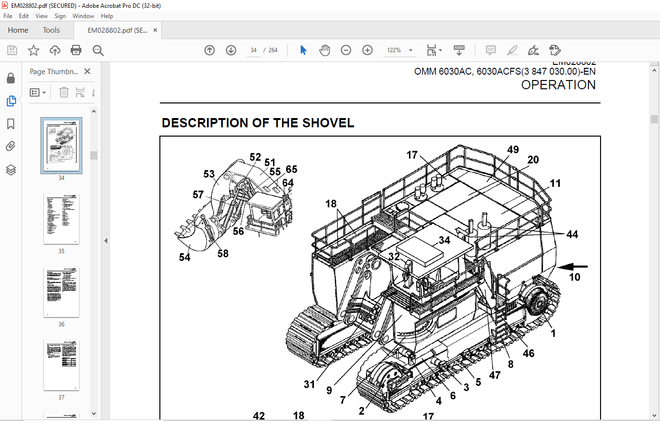Close the EM028802.pdf document tab

tap(155, 30)
